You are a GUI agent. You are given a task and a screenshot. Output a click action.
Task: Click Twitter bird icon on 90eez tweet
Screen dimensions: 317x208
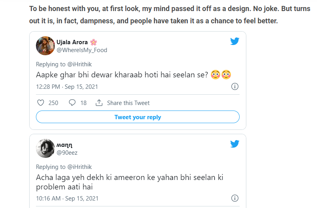coord(234,144)
